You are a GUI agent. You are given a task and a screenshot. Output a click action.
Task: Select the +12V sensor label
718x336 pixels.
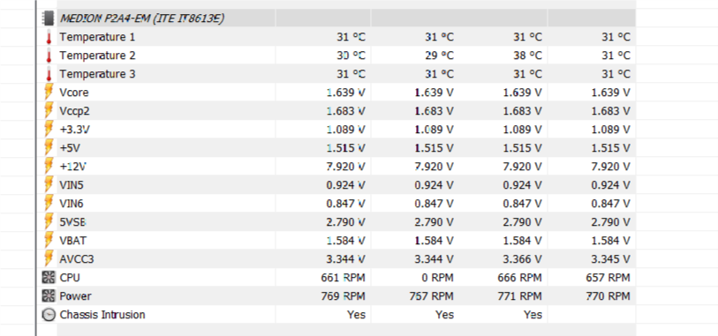click(x=72, y=167)
